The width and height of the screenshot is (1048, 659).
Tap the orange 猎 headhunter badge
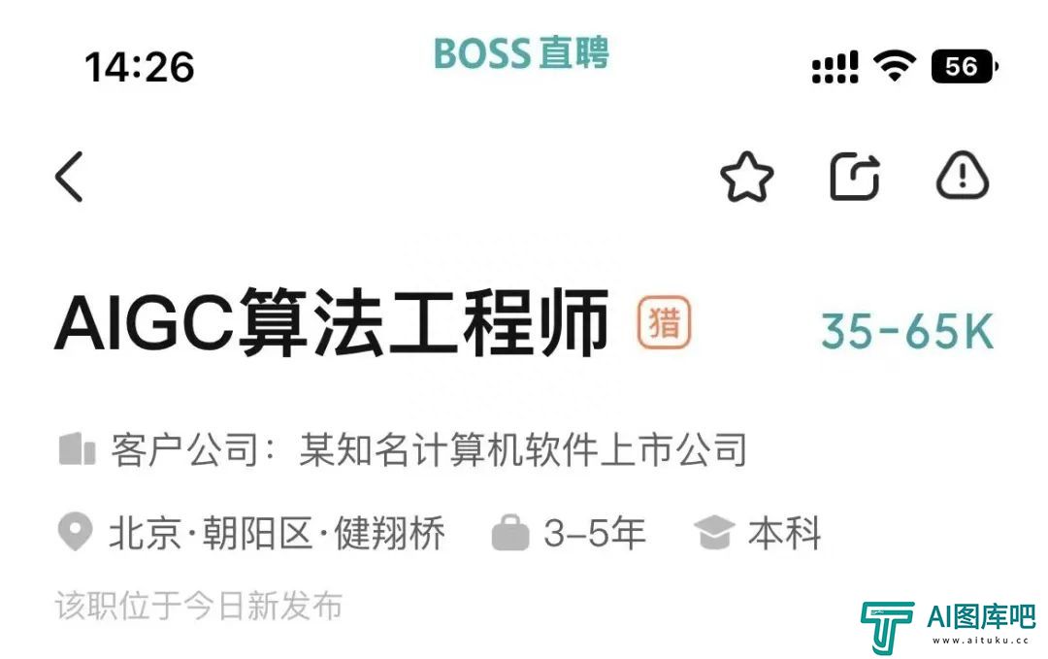[x=664, y=323]
